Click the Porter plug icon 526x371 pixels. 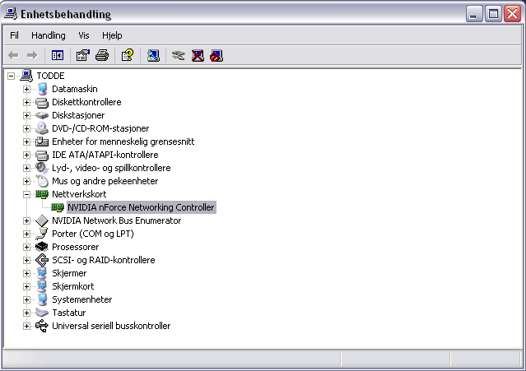click(x=42, y=234)
